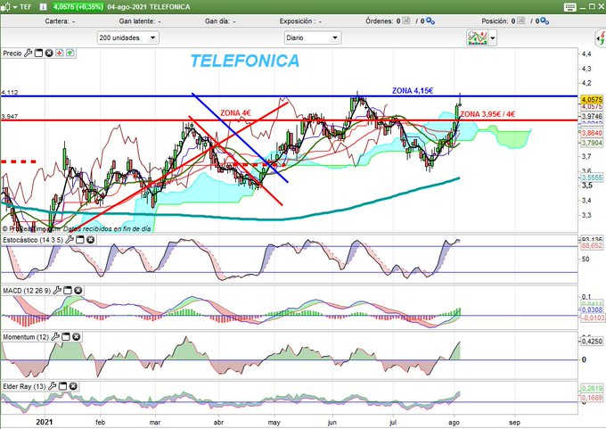Click the 04-ago-2021 date in title bar

pos(127,7)
